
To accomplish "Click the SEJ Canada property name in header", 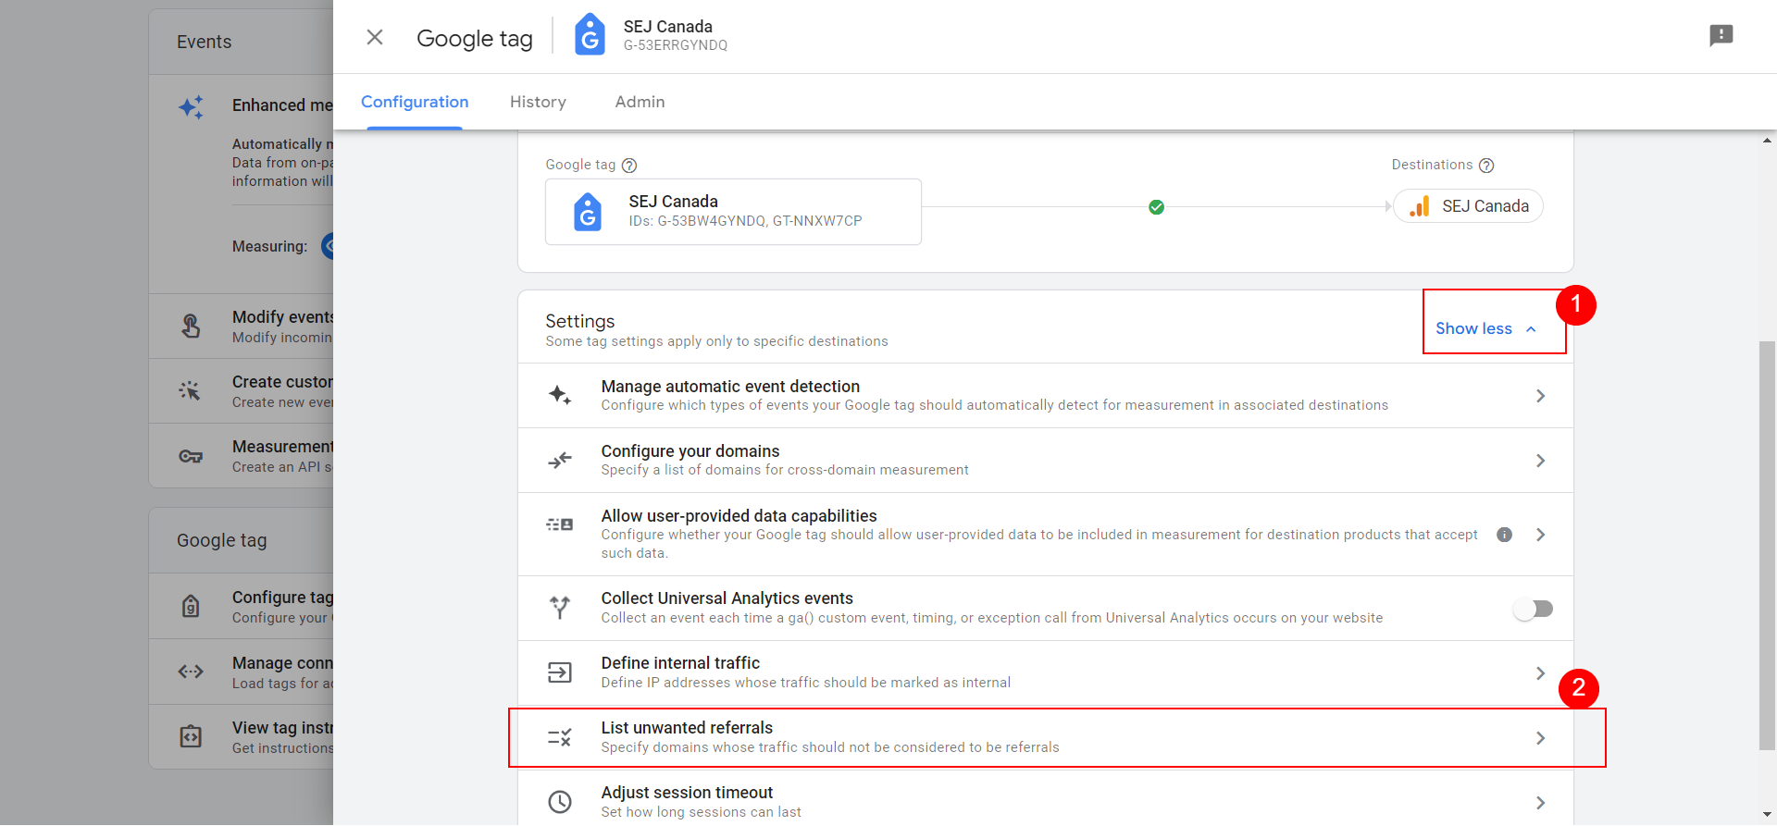I will click(x=668, y=27).
